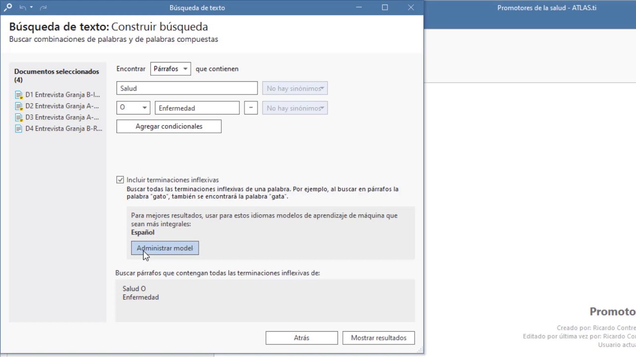Click Administrar model button
Image resolution: width=636 pixels, height=357 pixels.
point(165,248)
